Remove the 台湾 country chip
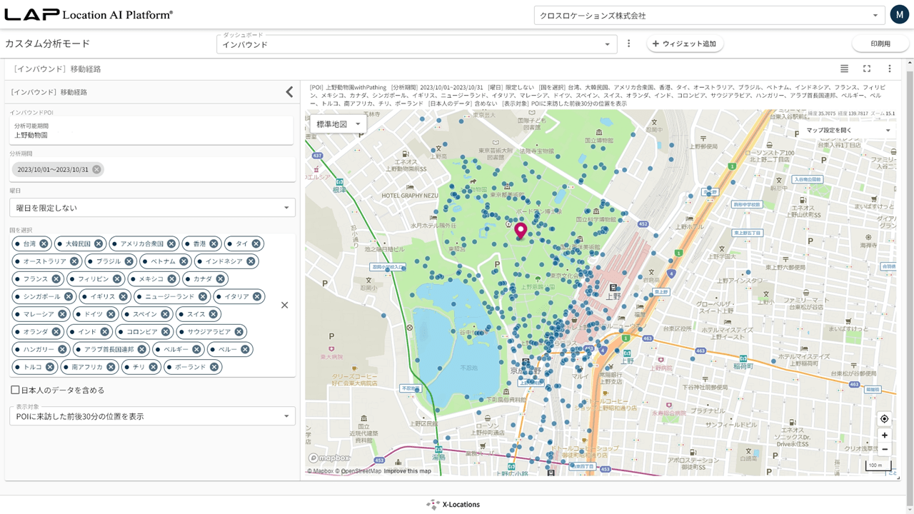The height and width of the screenshot is (514, 914). pos(44,243)
